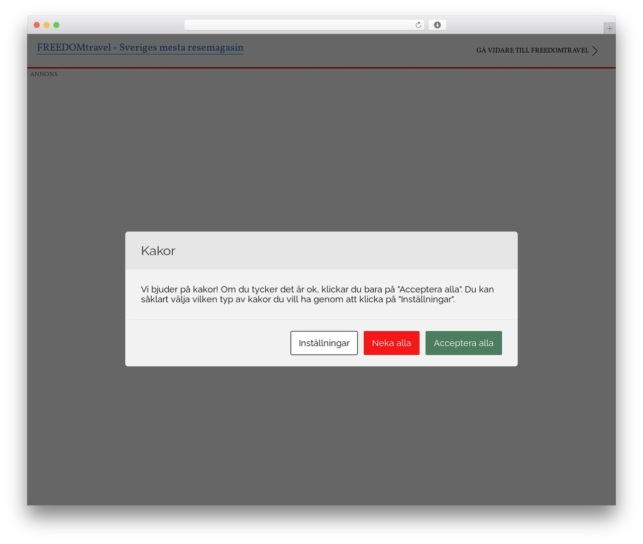Viewport: 643px width, 544px height.
Task: Click the Acceptera alla button
Action: (x=463, y=343)
